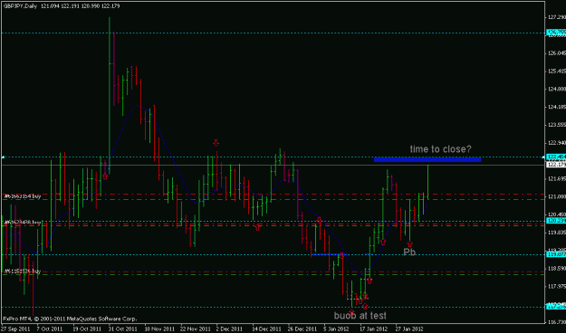Click the buy order label below the 118.590 level
566x333 pixels.
22,271
